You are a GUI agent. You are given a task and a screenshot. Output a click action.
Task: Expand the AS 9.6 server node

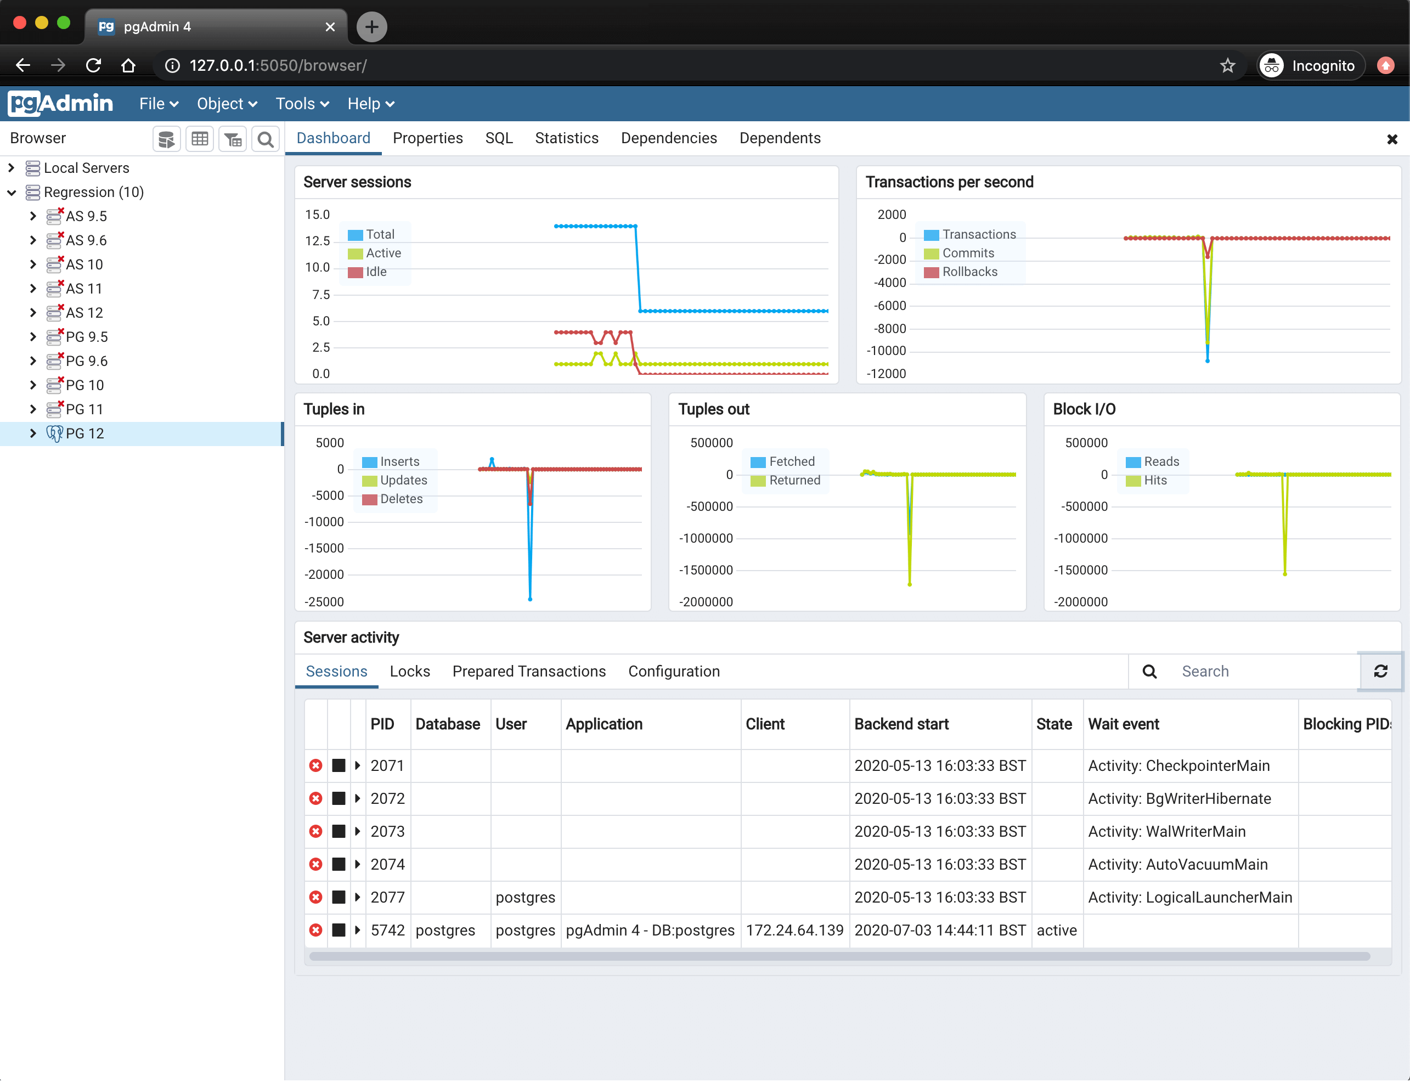[33, 240]
